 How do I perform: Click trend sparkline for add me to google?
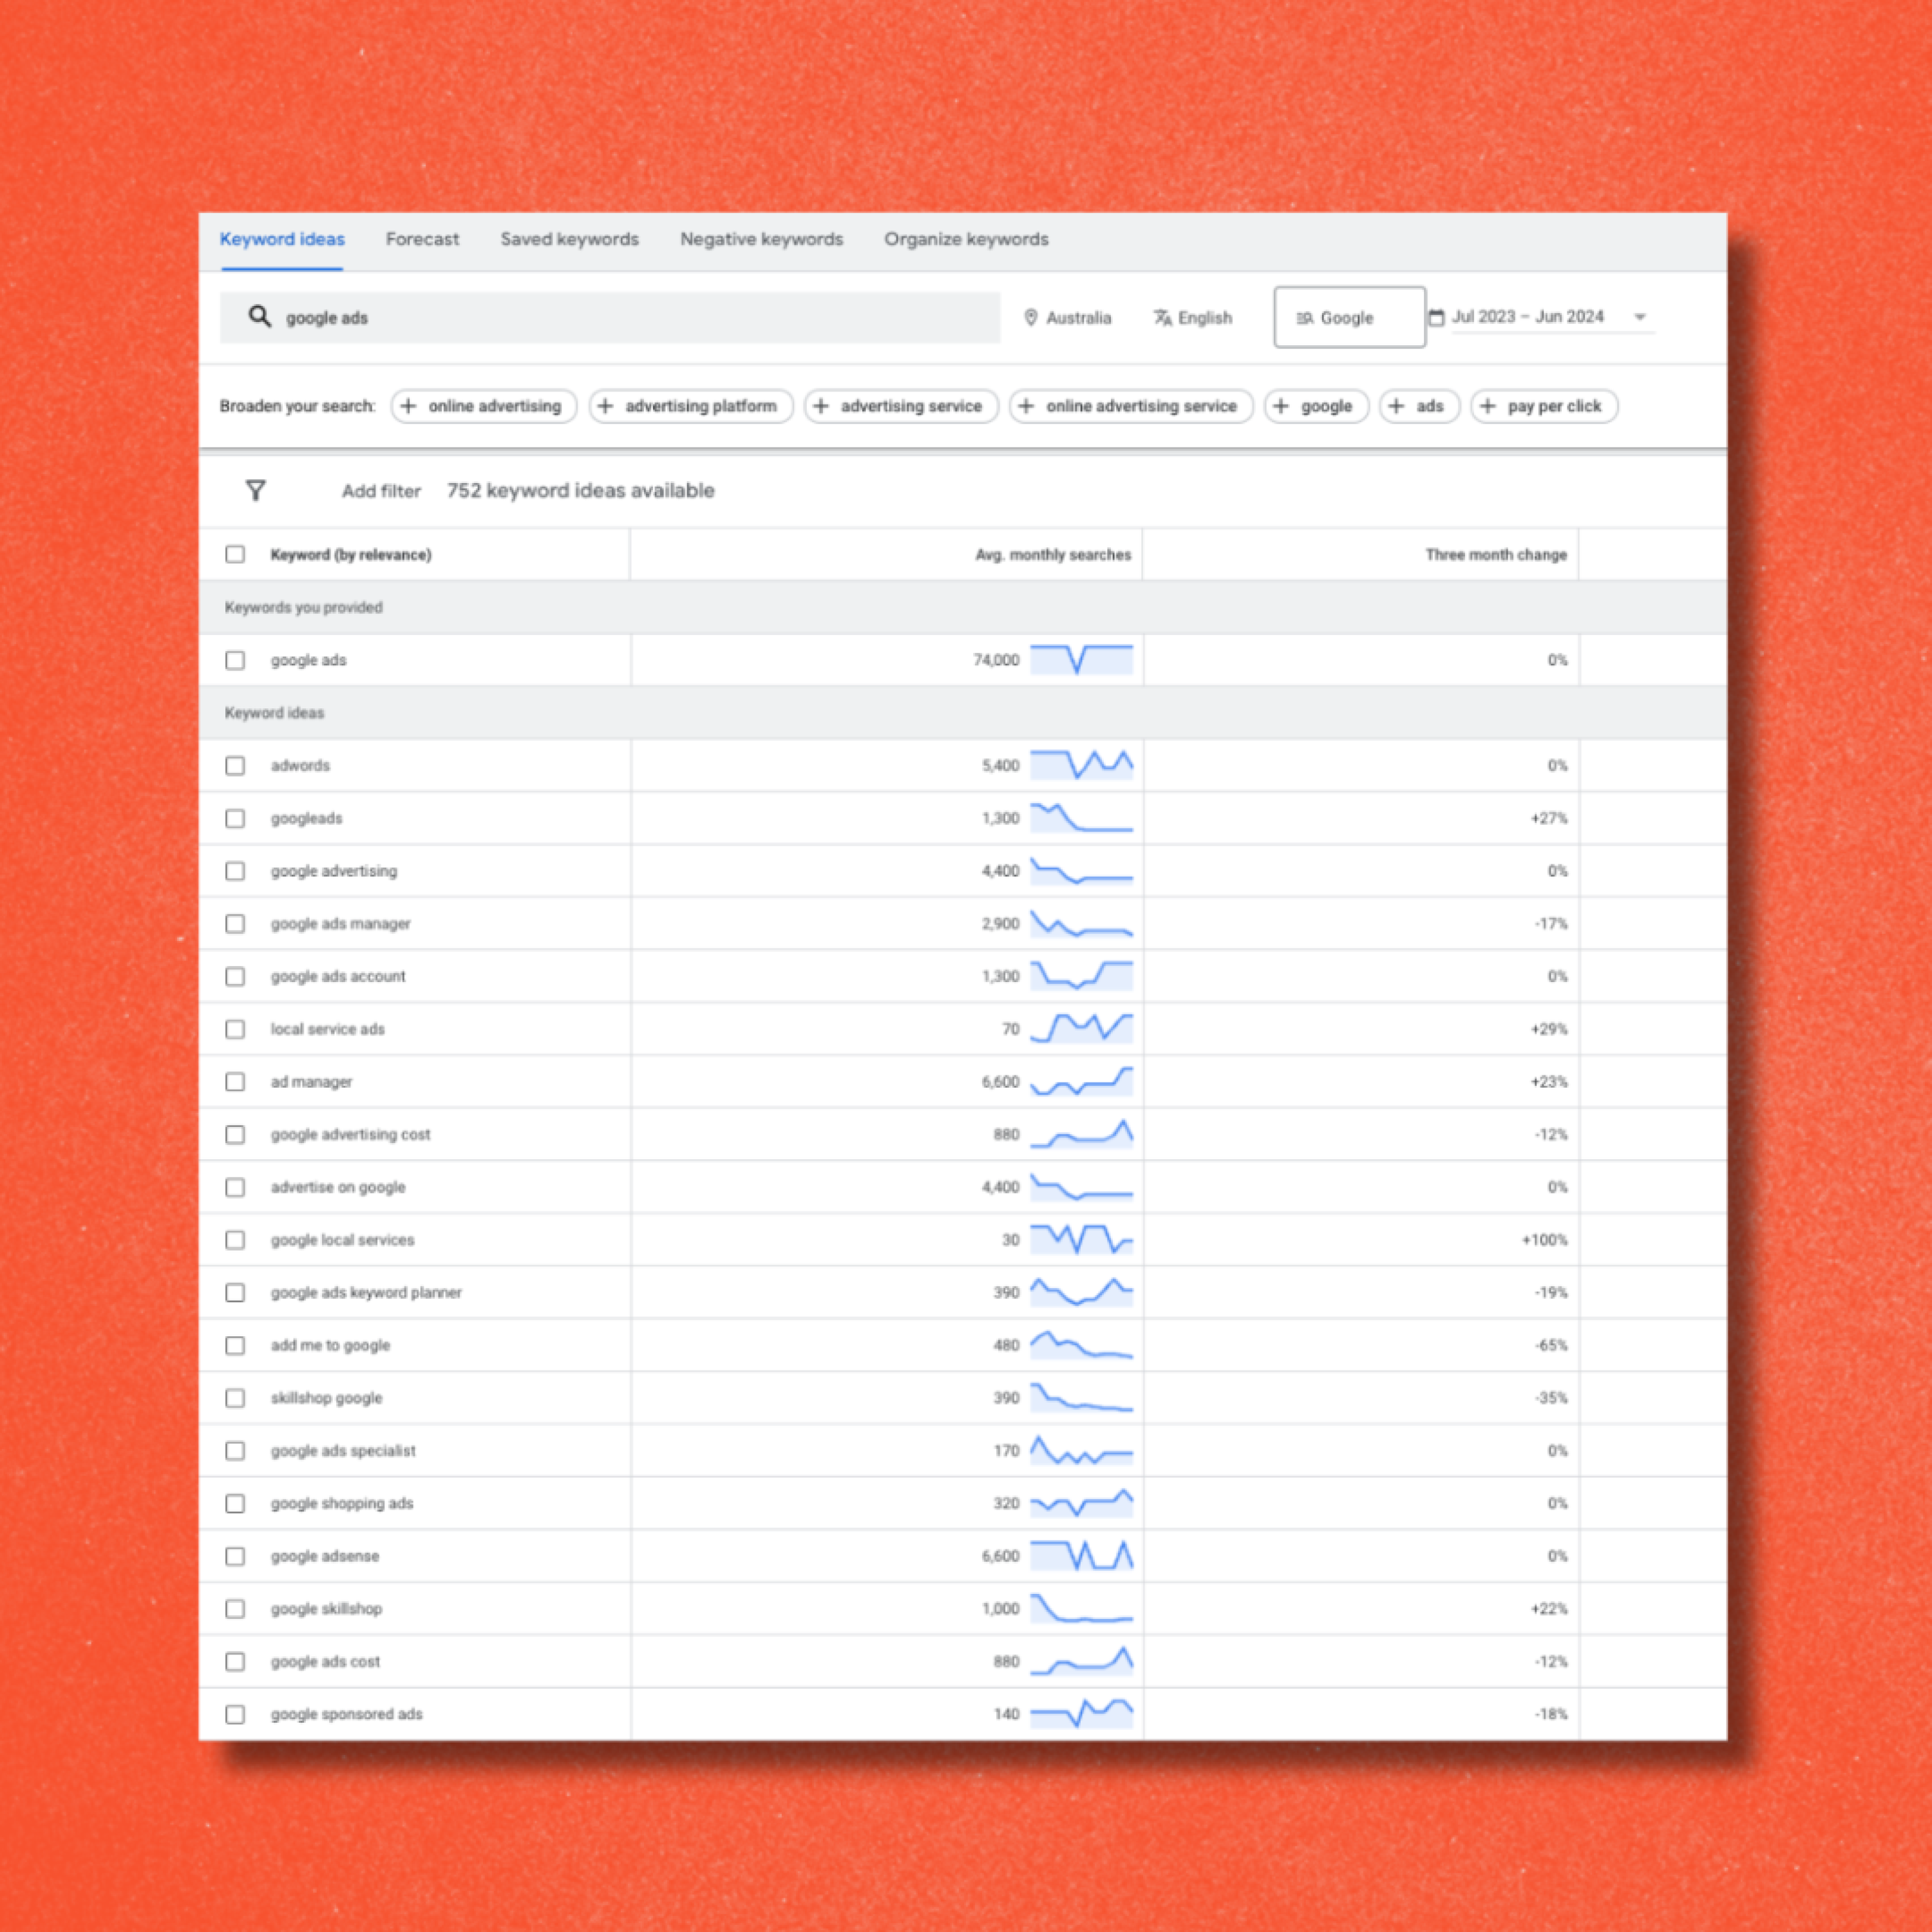point(1082,1345)
